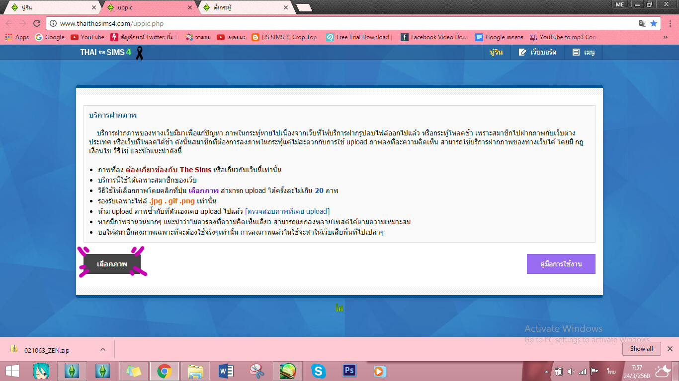This screenshot has height=381, width=679.
Task: Expand options arrow for 021063_ZEN.zip download
Action: click(103, 349)
